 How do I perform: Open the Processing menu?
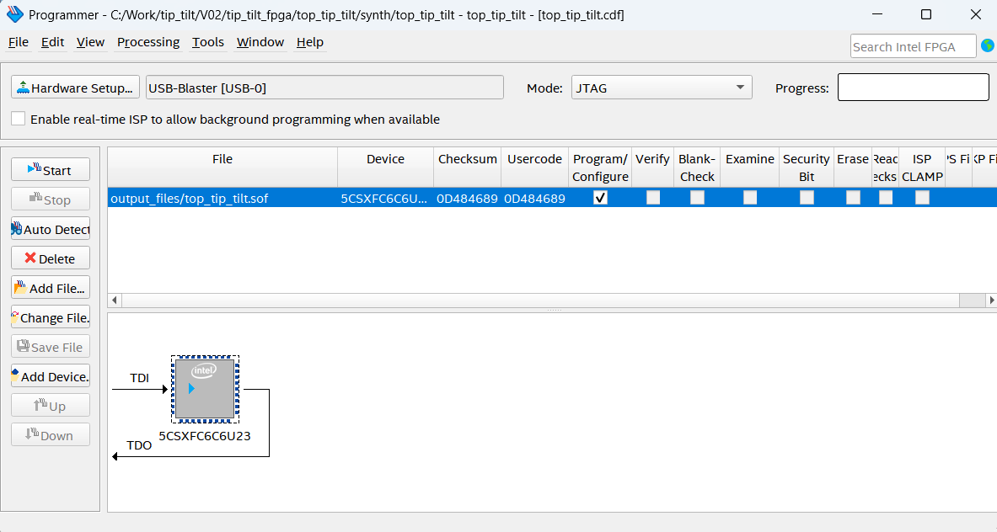click(x=148, y=42)
